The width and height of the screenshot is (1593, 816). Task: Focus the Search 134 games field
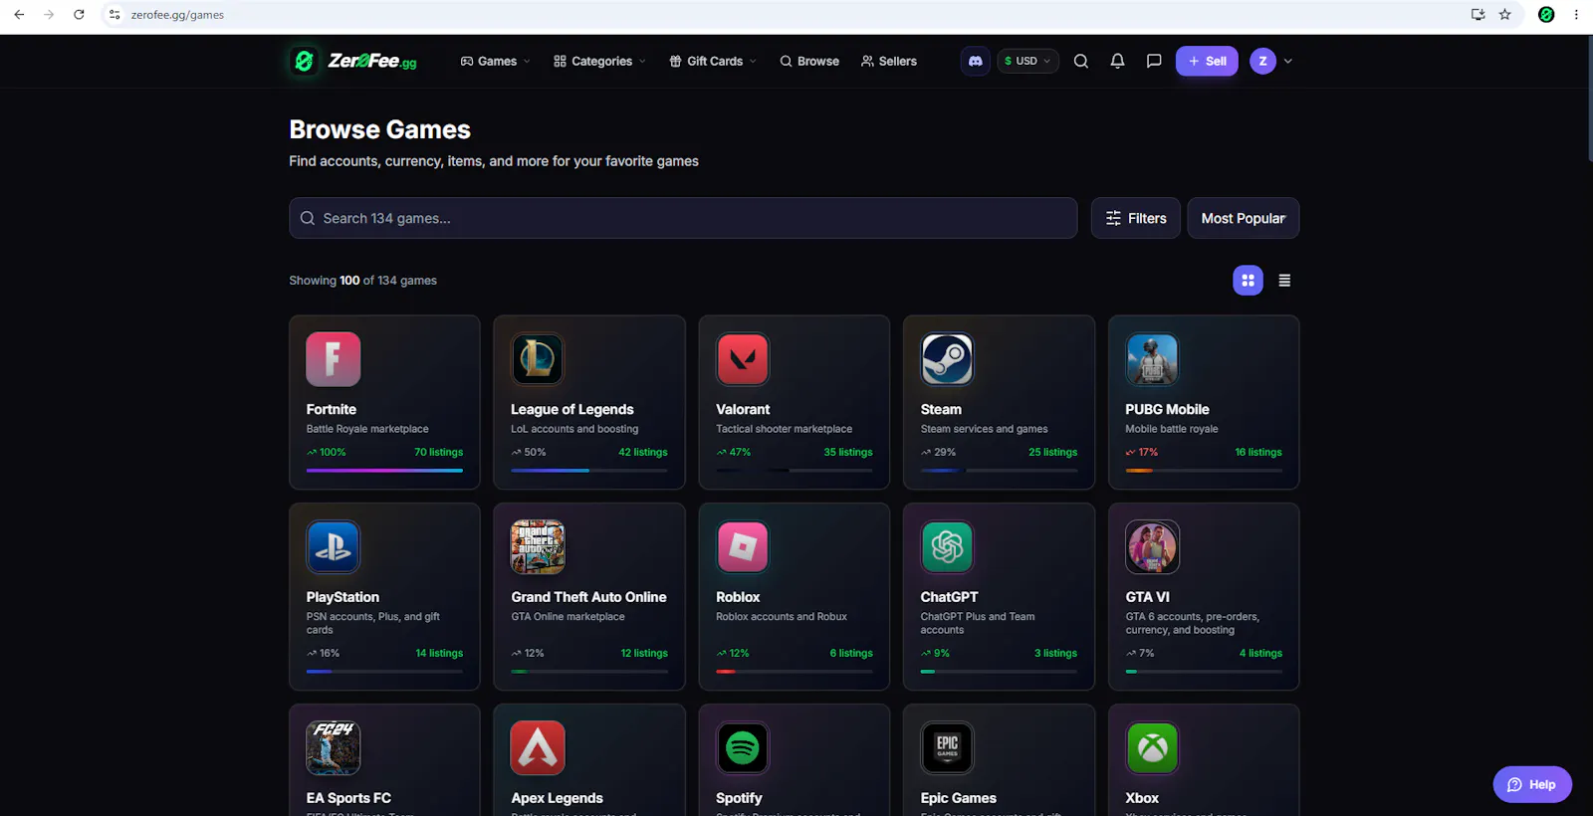683,218
